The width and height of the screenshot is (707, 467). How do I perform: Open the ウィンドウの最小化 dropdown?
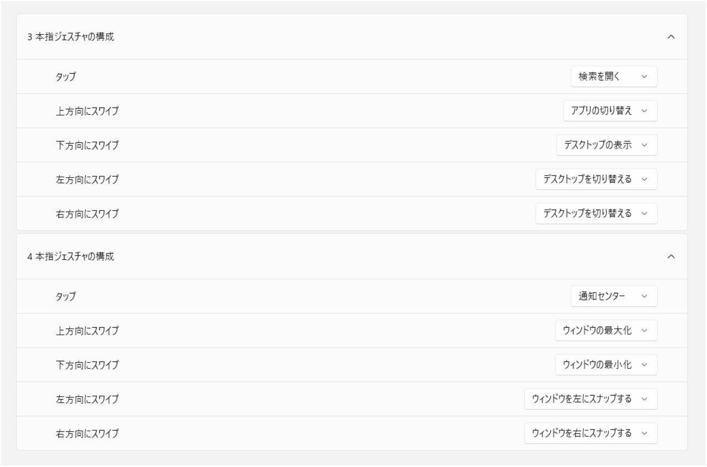606,365
